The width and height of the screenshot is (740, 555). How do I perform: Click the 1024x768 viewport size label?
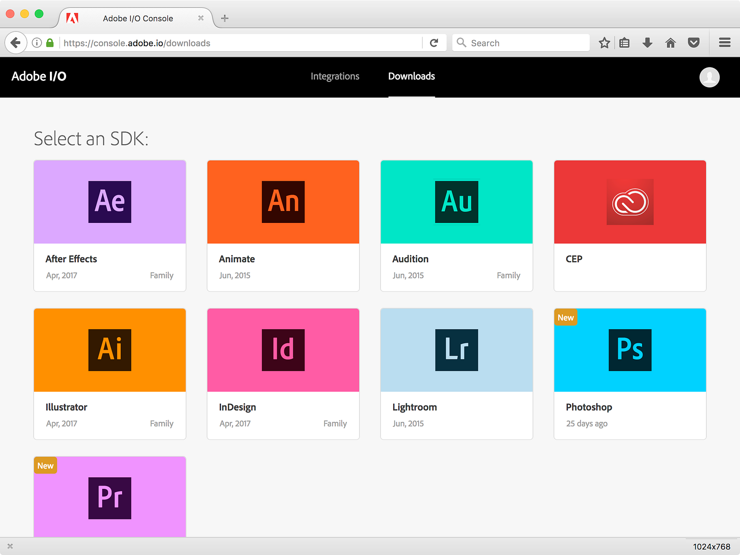tap(711, 547)
